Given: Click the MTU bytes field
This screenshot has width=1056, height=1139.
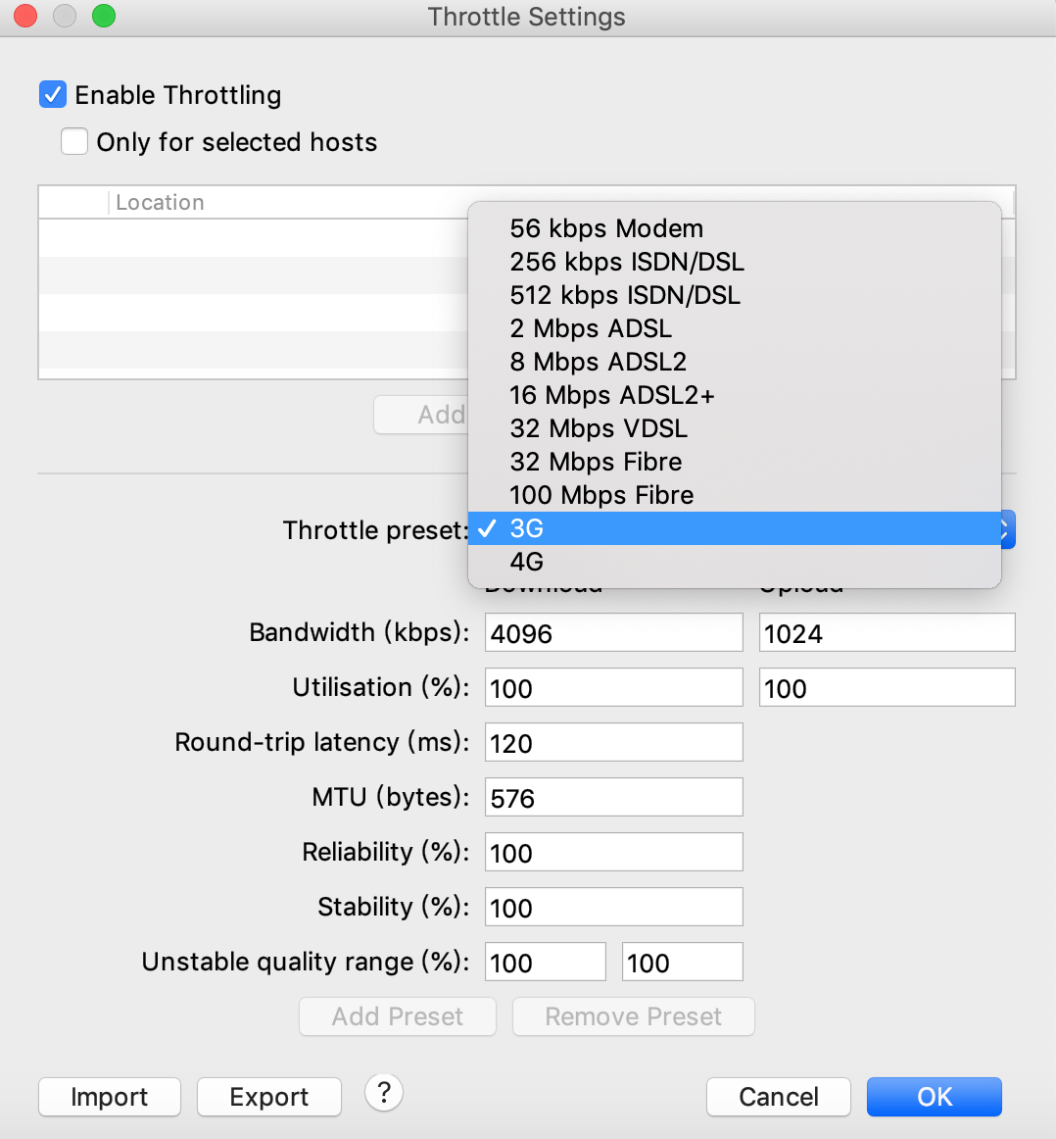Looking at the screenshot, I should click(x=614, y=798).
